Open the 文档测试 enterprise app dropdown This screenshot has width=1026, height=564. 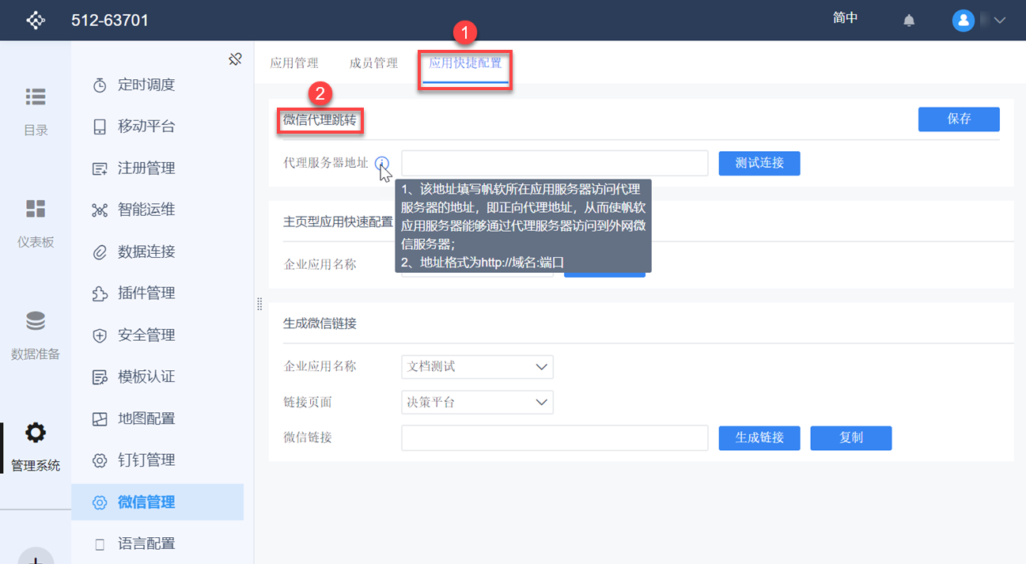(477, 367)
